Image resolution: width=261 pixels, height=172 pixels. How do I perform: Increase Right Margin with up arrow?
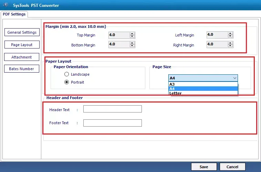(x=230, y=43)
